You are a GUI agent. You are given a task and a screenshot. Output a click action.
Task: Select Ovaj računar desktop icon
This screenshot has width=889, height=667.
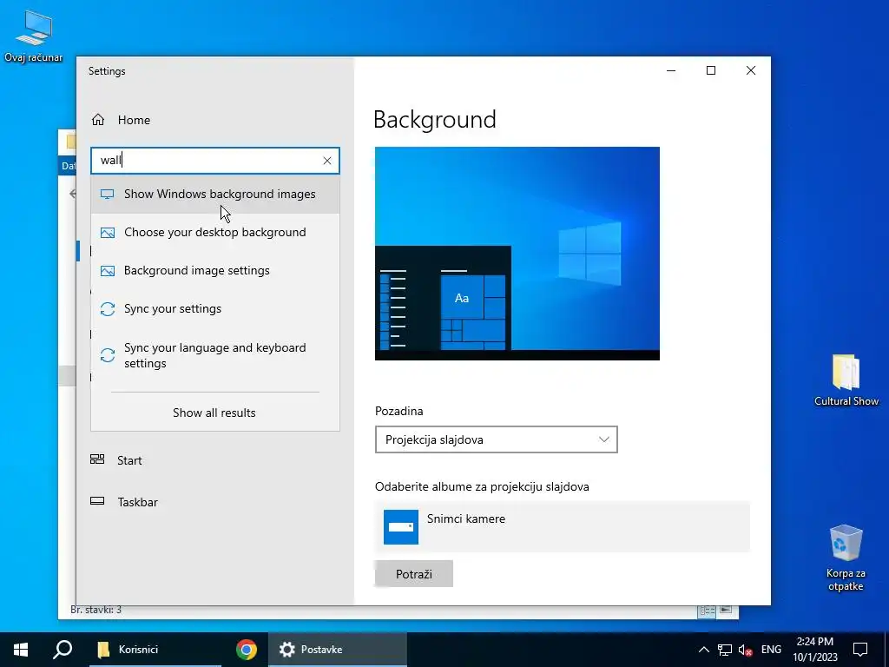click(34, 36)
